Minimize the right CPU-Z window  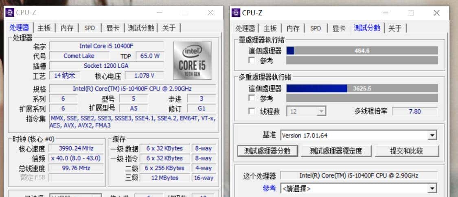[x=385, y=13]
